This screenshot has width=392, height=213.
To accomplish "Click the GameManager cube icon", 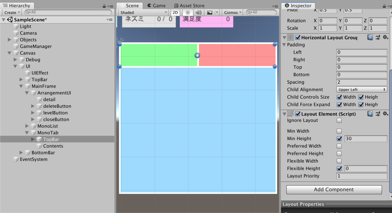I will click(x=16, y=46).
